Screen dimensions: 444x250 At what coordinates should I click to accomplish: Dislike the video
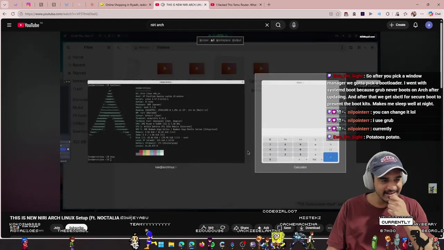[223, 228]
